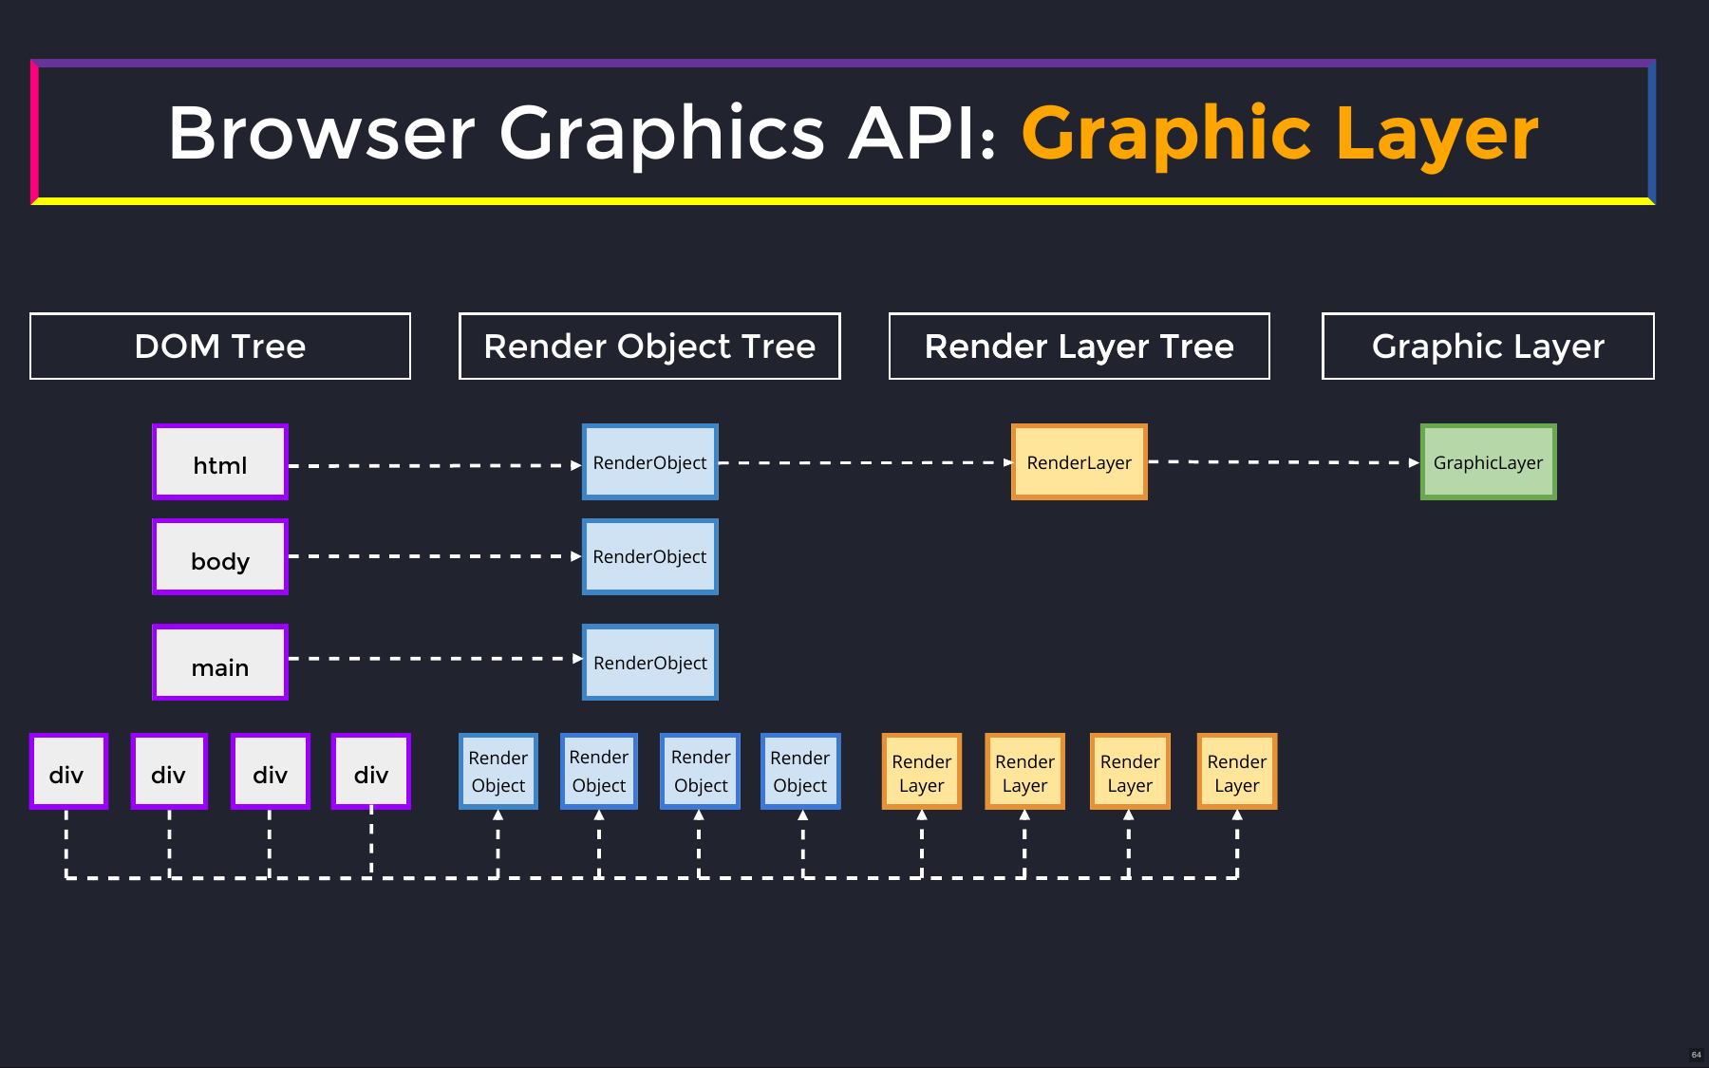Select the "DOM Tree" column header
1709x1068 pixels.
click(220, 347)
